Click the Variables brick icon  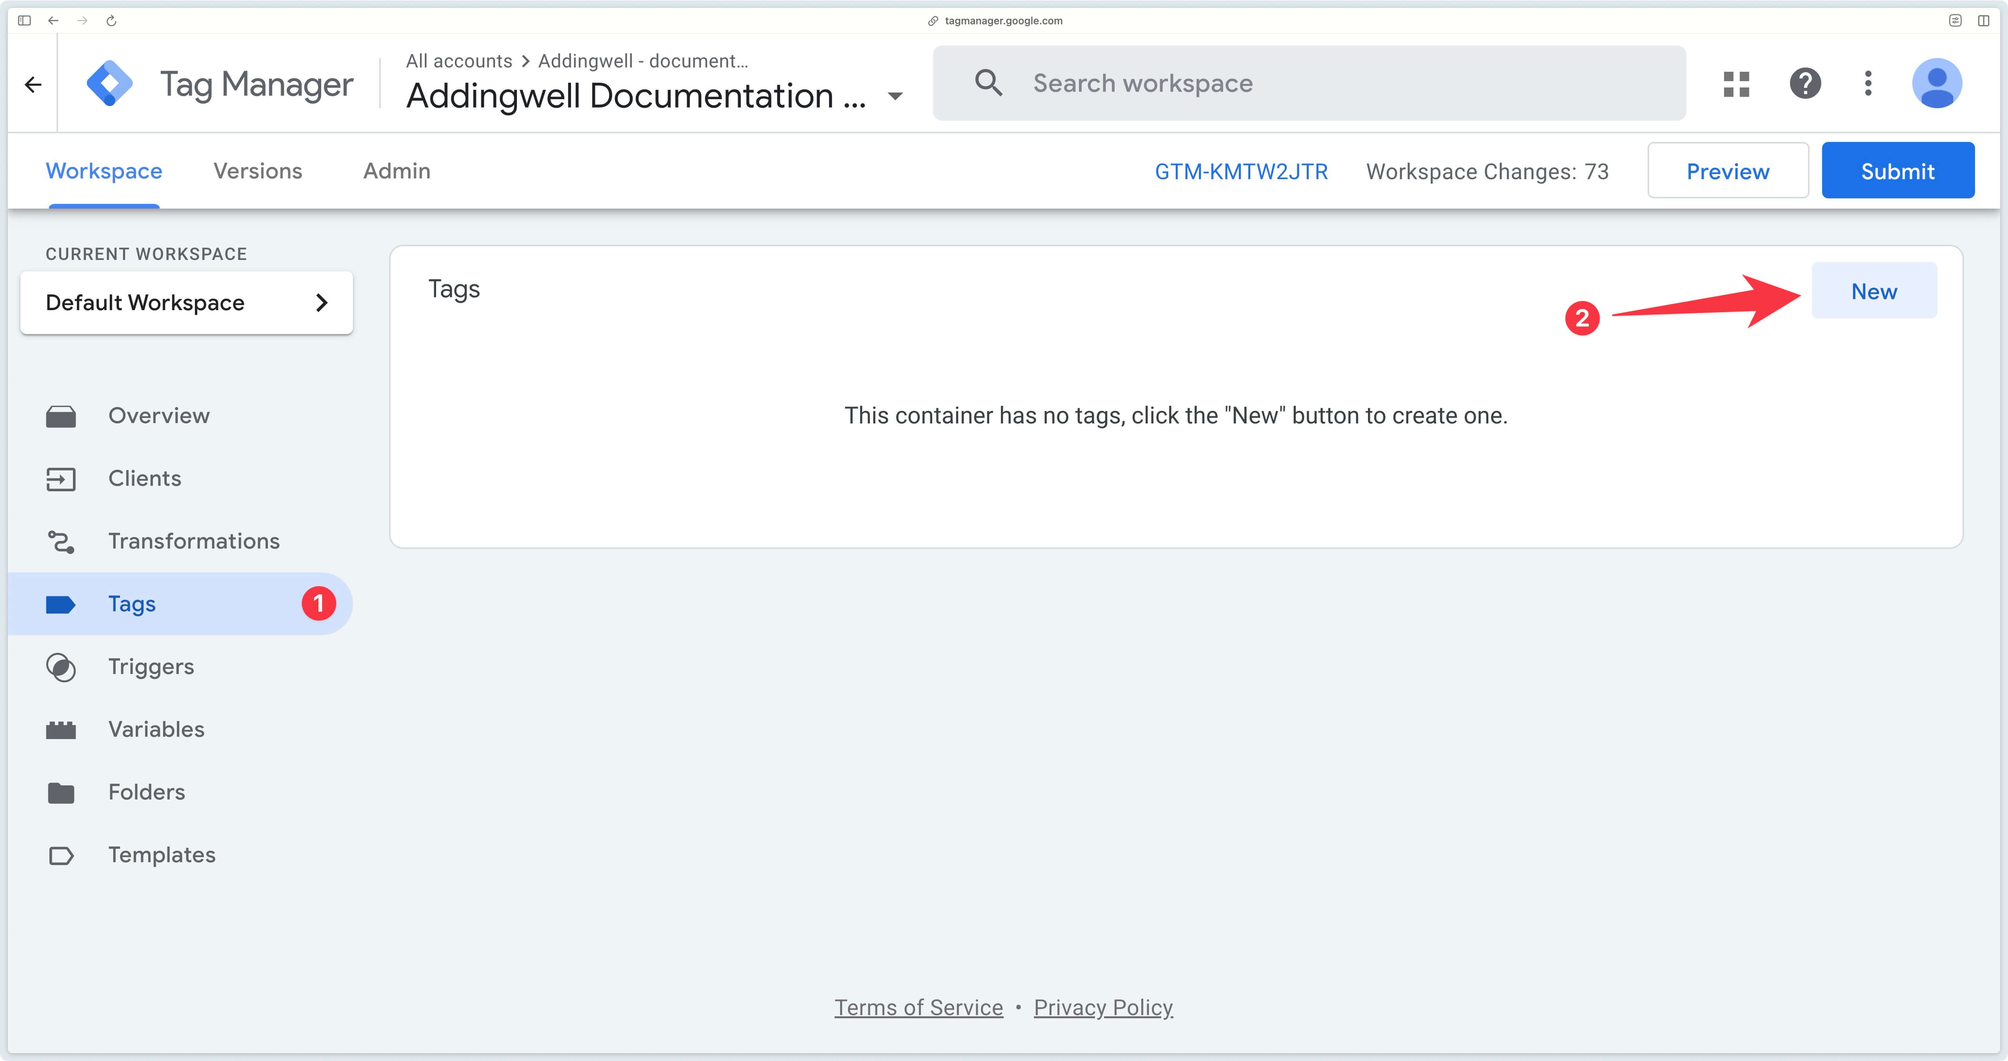61,730
